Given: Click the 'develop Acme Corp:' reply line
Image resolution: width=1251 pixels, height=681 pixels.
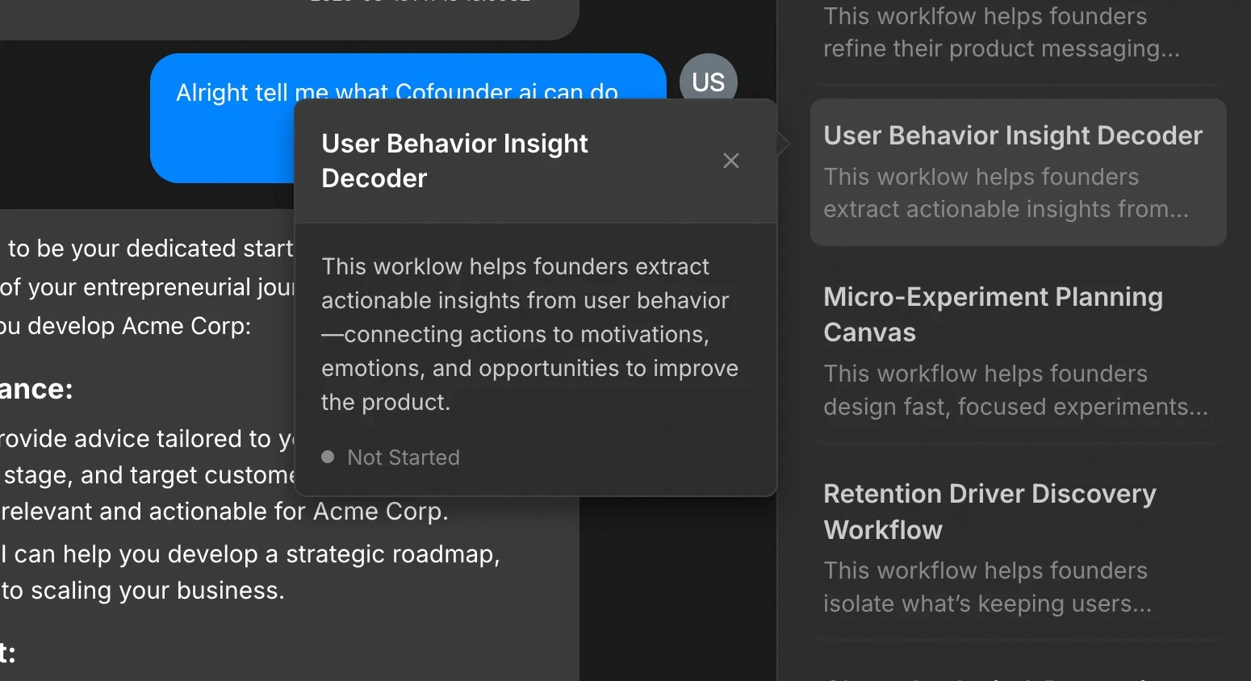Looking at the screenshot, I should (126, 326).
